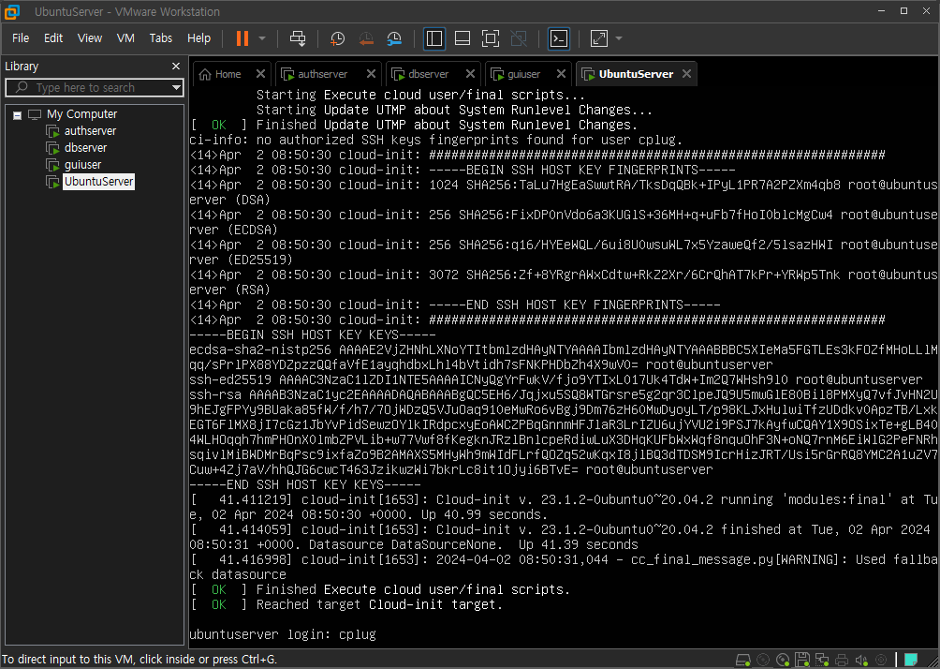Image resolution: width=940 pixels, height=669 pixels.
Task: Switch to the authserver tab
Action: 322,74
